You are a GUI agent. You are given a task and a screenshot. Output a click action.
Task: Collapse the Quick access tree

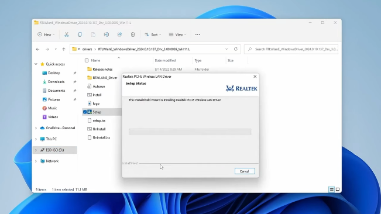tap(36, 64)
